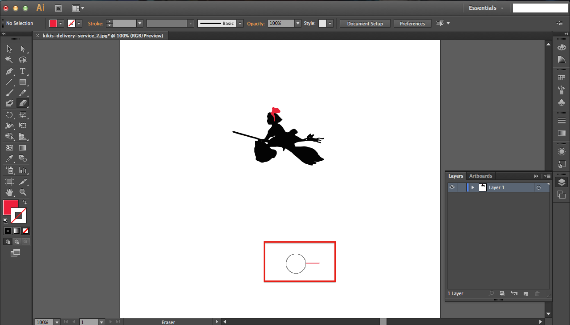Select the Line Segment tool
This screenshot has height=325, width=570.
pyautogui.click(x=9, y=82)
